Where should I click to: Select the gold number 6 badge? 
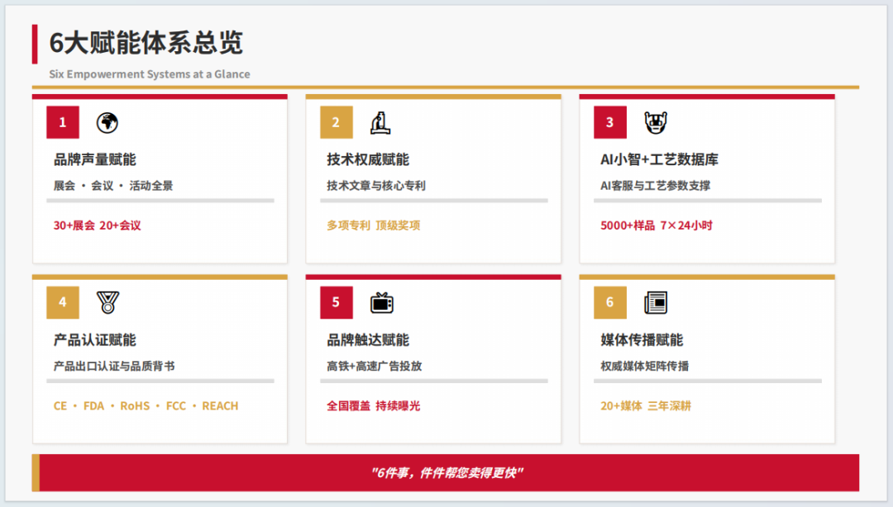tap(610, 302)
